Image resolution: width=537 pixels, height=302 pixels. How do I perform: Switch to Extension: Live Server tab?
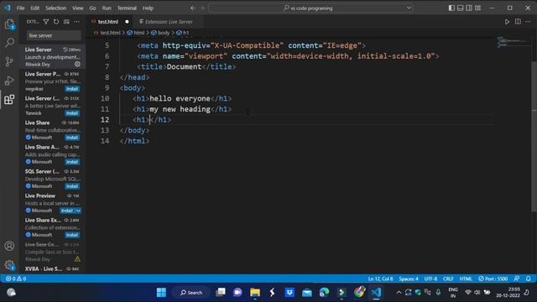click(169, 22)
